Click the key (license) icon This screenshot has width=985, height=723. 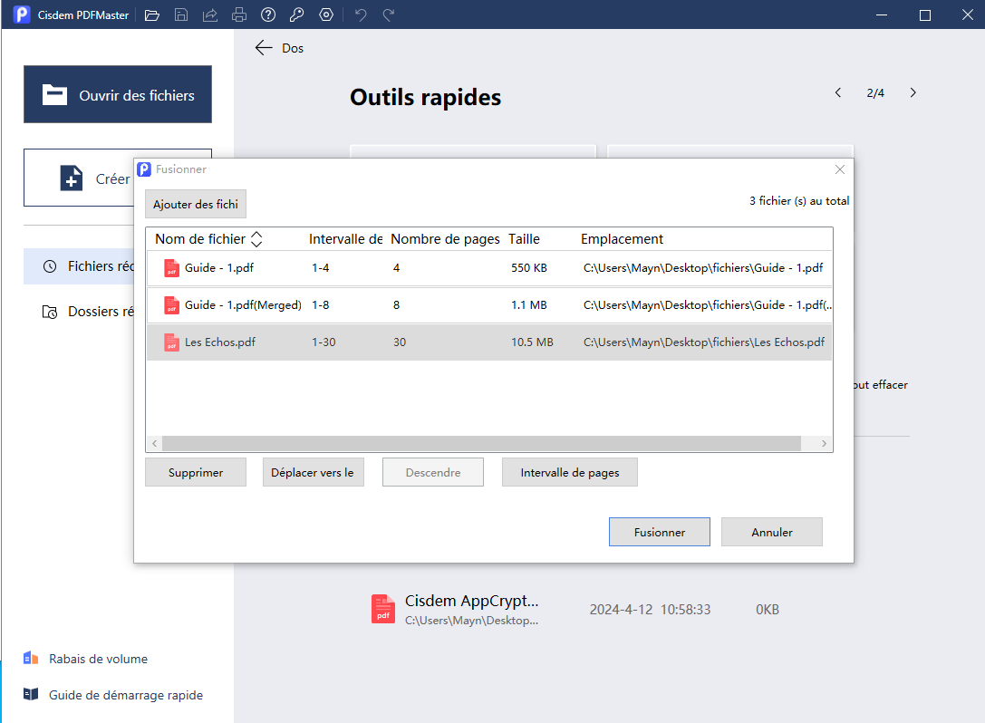[296, 15]
